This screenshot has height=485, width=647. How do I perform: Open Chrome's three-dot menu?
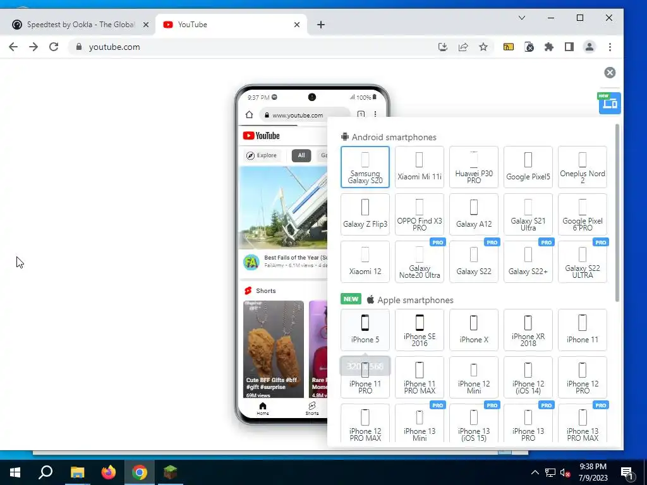tap(610, 47)
